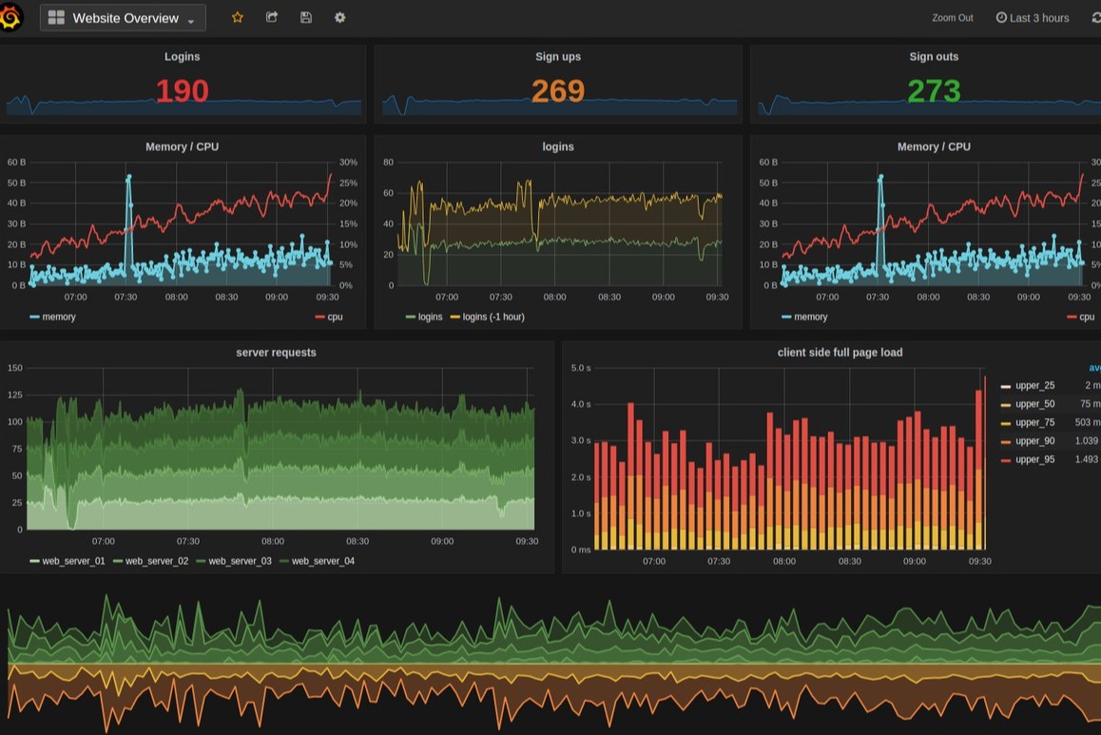
Task: Open dashboard settings gear icon
Action: pos(339,17)
